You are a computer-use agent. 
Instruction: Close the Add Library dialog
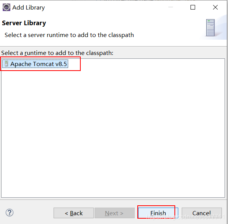(x=215, y=7)
